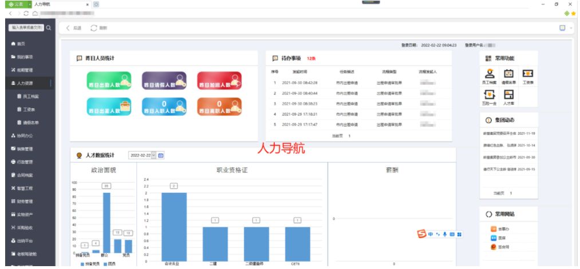Image resolution: width=580 pixels, height=269 pixels.
Task: Open todo row 4 dated 2021-09-29 17:18:31
Action: tap(359, 114)
